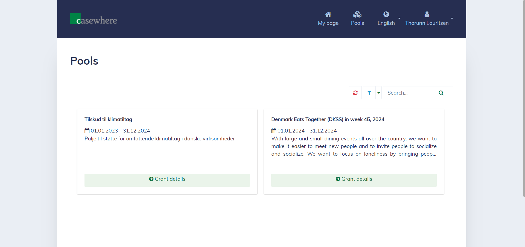The height and width of the screenshot is (247, 525).
Task: Click the user profile icon
Action: pyautogui.click(x=427, y=14)
